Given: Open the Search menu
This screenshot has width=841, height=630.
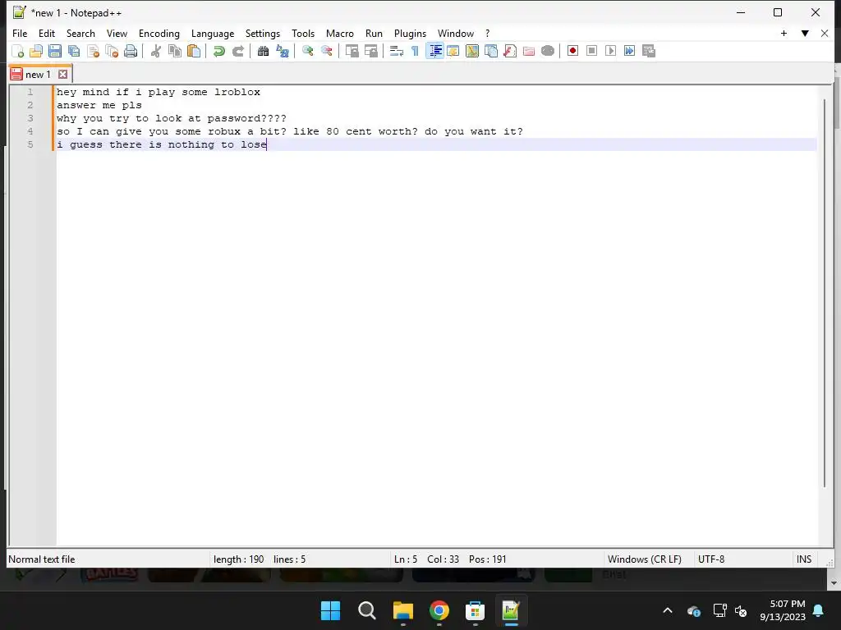Looking at the screenshot, I should (80, 33).
